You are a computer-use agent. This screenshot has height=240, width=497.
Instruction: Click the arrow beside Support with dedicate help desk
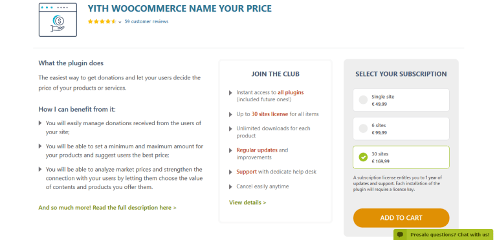(x=230, y=172)
